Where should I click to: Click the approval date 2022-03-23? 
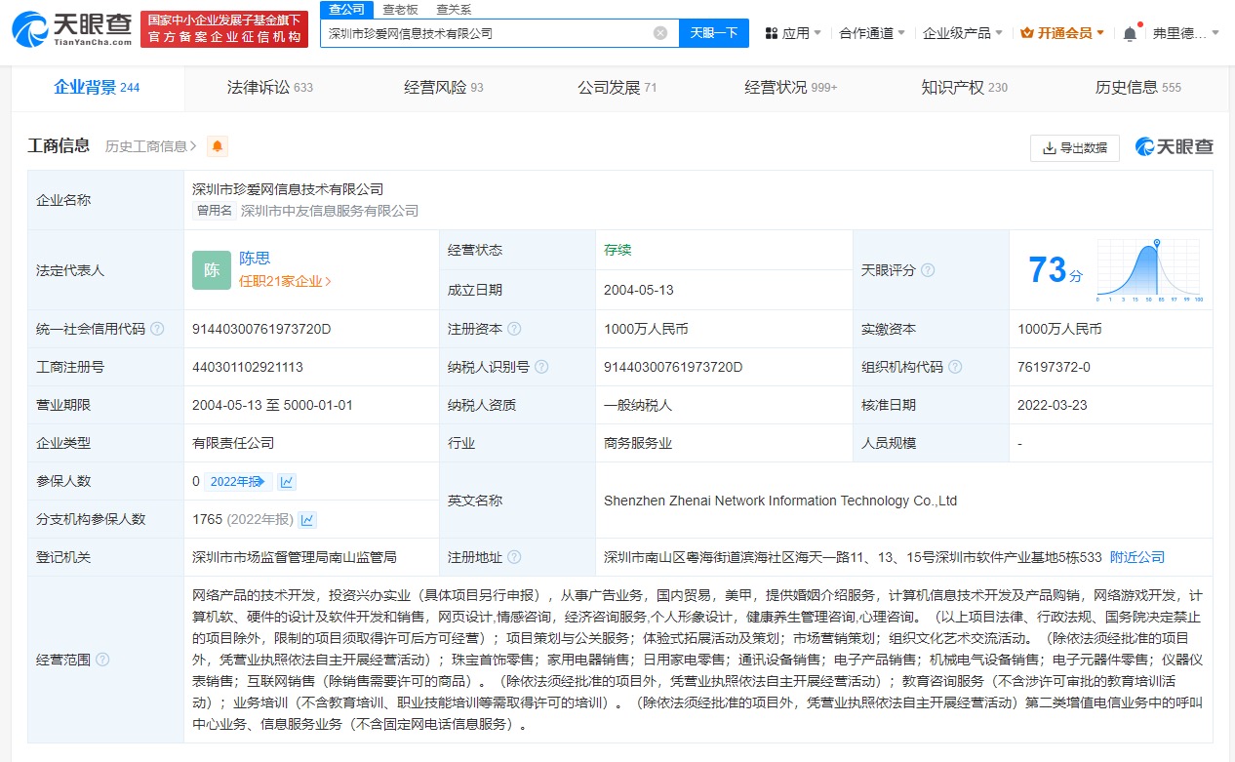tap(1053, 405)
